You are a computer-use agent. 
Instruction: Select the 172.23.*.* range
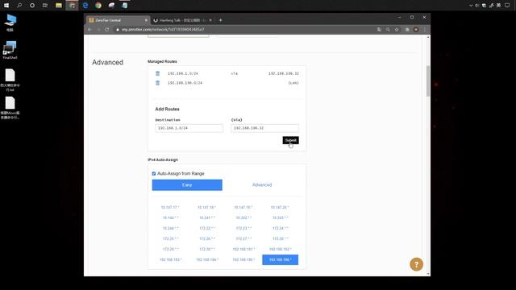coord(243,228)
